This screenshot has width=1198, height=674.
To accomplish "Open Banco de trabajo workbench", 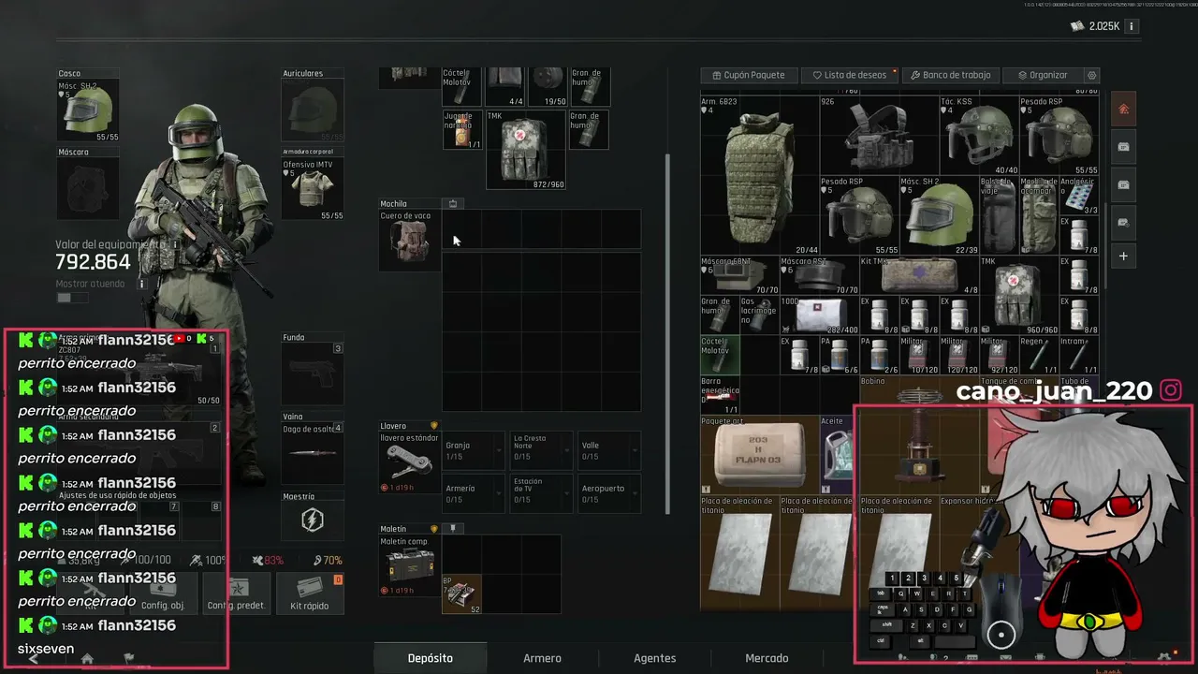I will [949, 75].
